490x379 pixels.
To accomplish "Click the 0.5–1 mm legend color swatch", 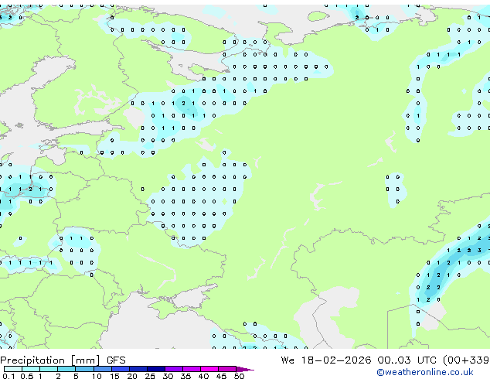I will click(31, 369).
